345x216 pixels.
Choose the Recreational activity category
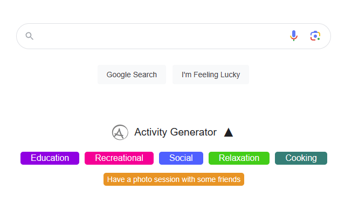coord(119,158)
